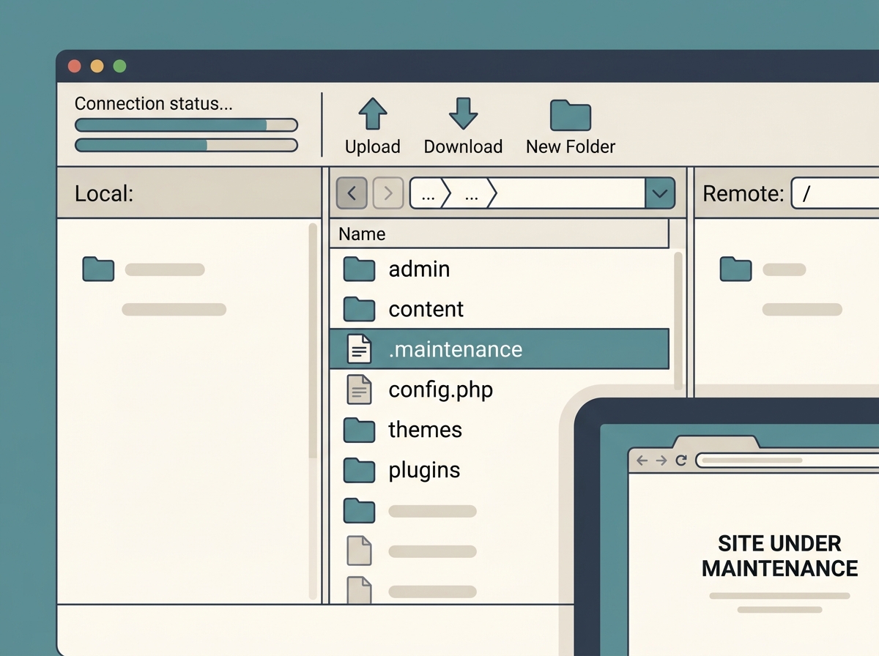Click forward arrow in the browser preview
879x656 pixels.
661,461
